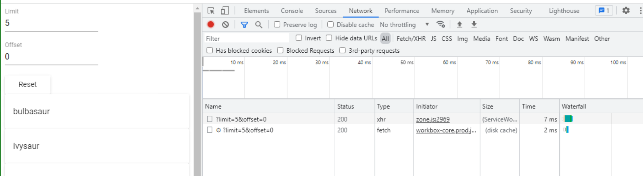Screen dimensions: 643x176
Task: Sort requests by Name column
Action: [x=269, y=106]
